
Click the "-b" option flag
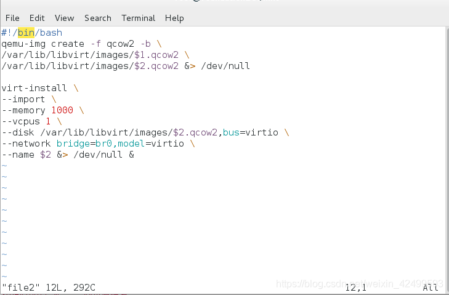point(145,44)
